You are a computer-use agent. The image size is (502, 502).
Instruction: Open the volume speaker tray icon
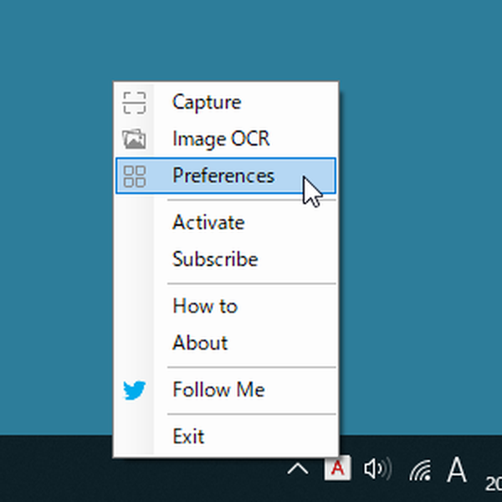(378, 469)
